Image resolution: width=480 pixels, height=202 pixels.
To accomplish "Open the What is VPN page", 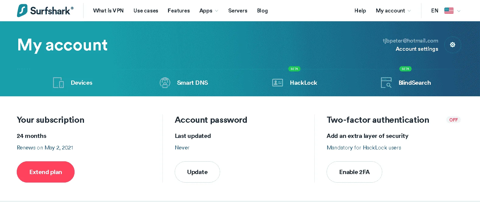I will tap(108, 11).
